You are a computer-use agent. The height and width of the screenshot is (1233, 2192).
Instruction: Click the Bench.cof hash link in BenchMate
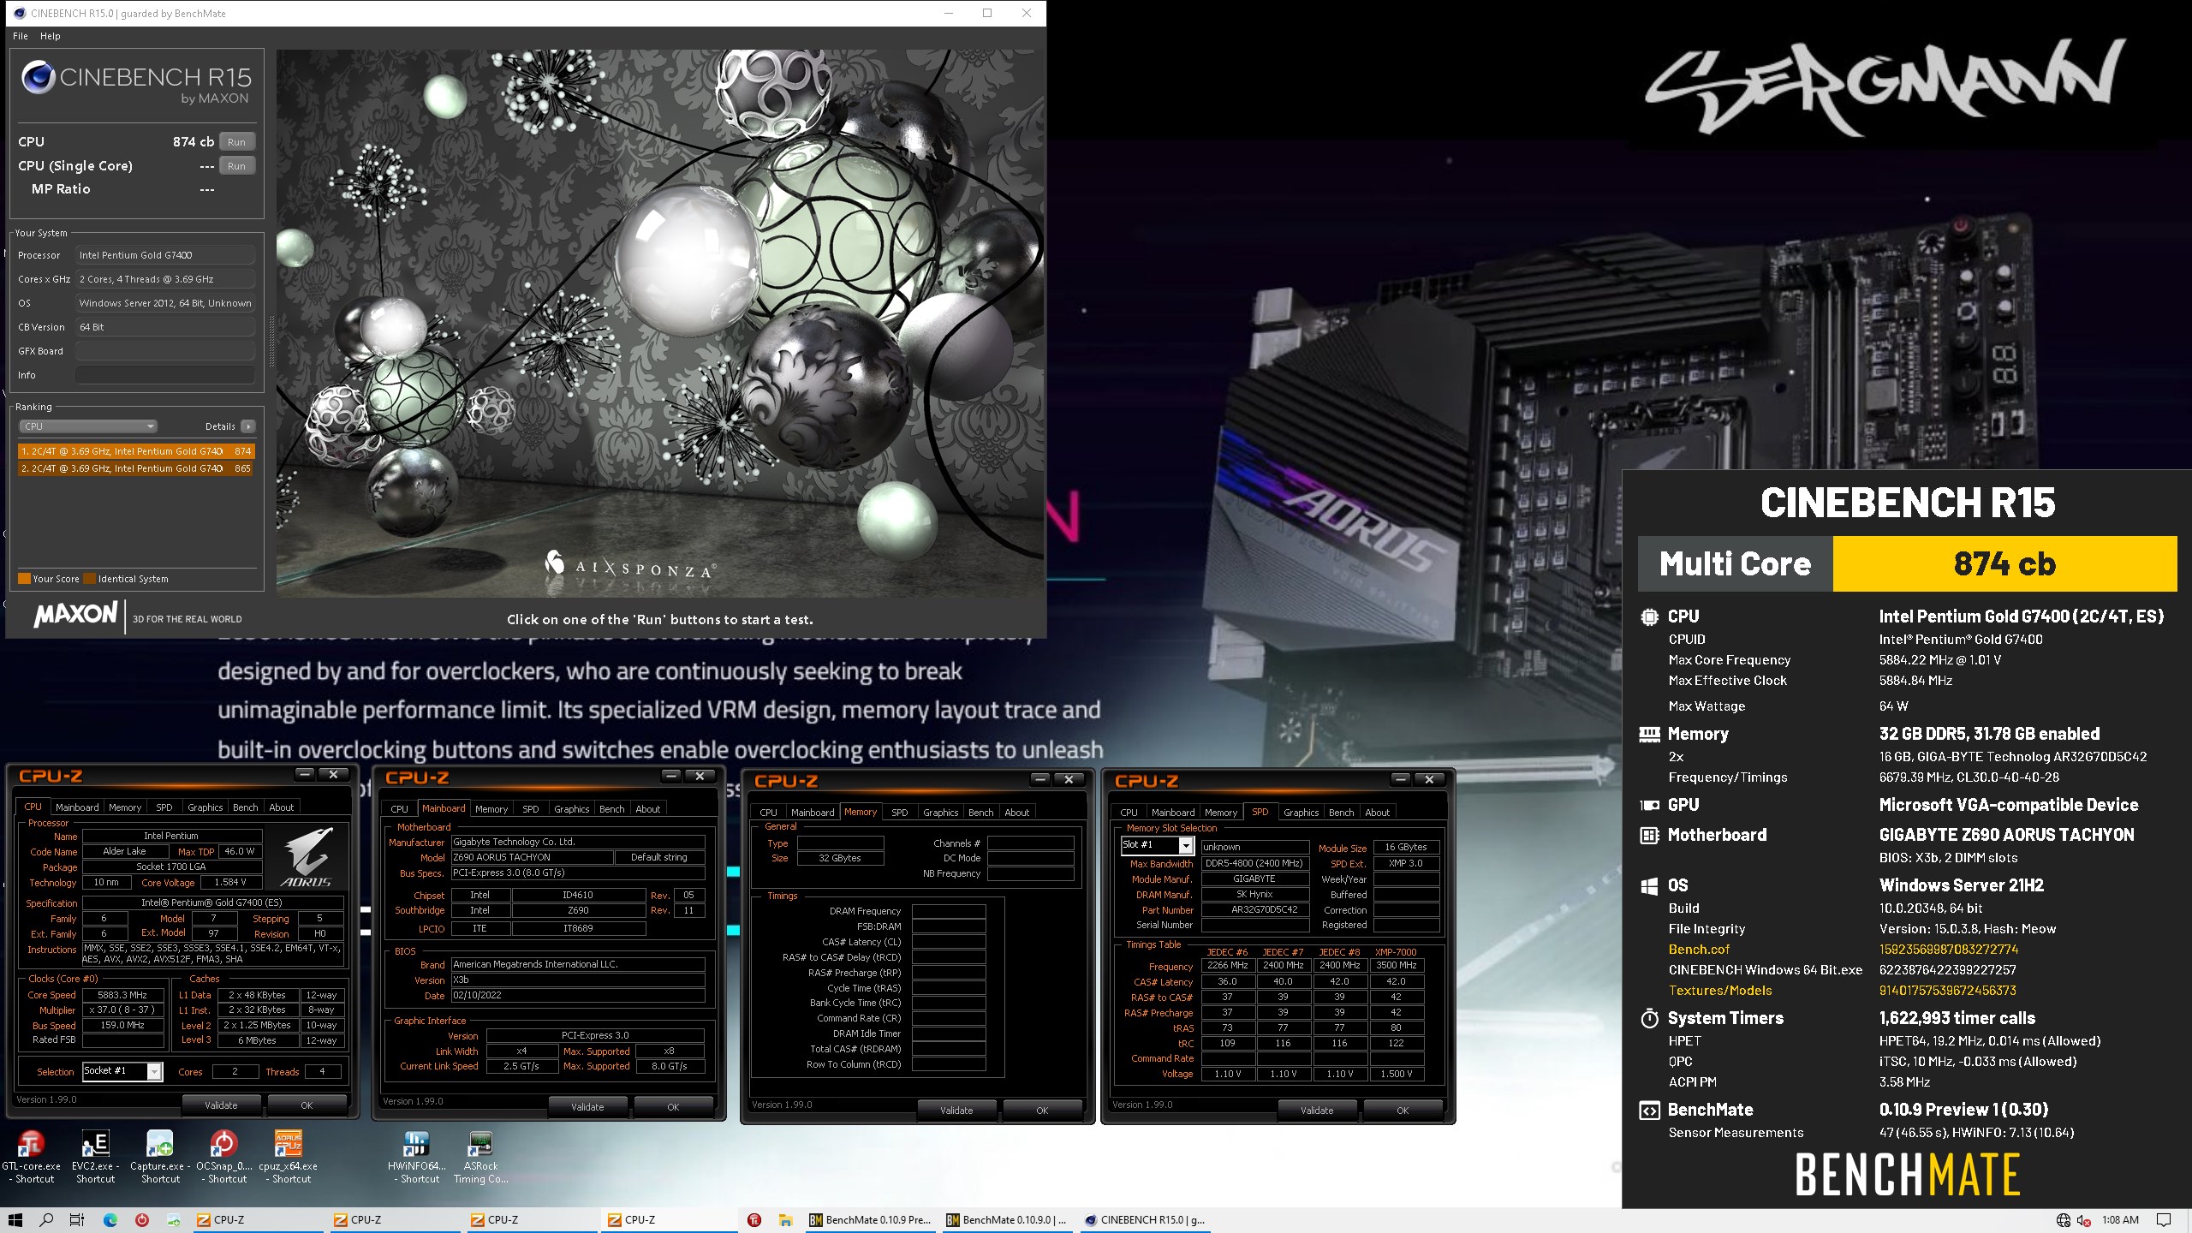(x=1948, y=950)
